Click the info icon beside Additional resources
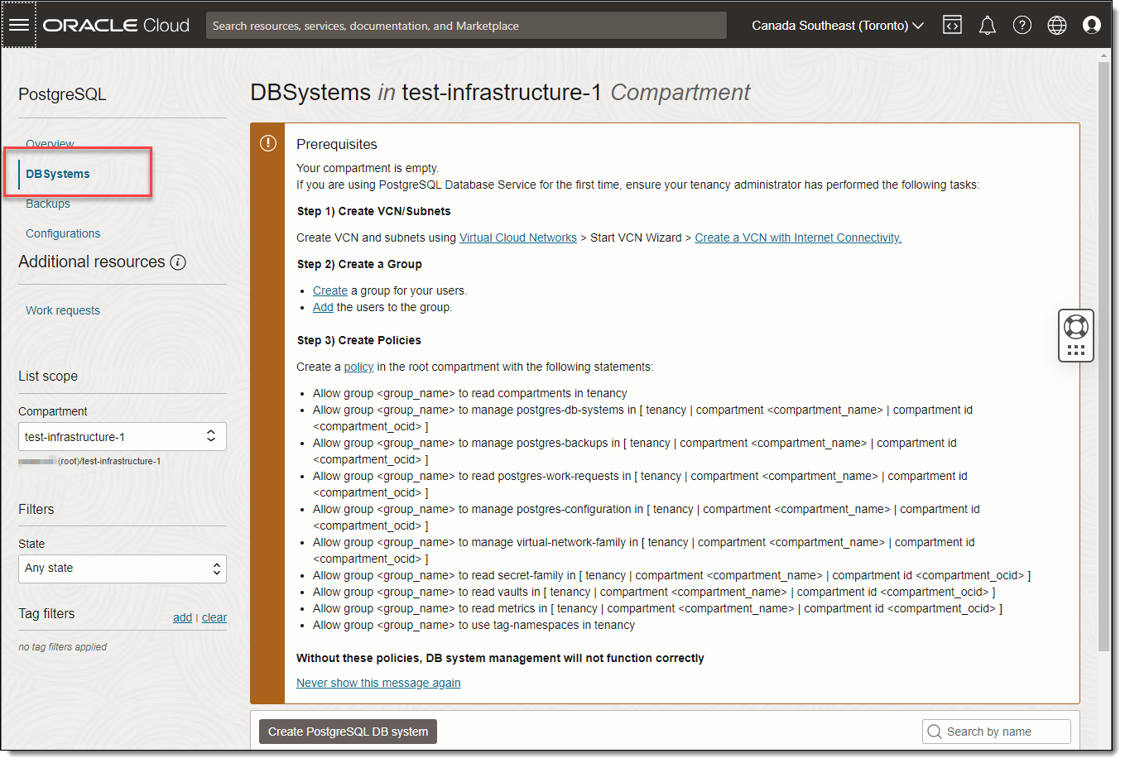 178,262
